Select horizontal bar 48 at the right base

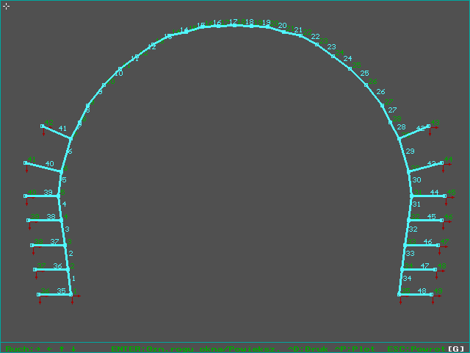[x=416, y=294]
